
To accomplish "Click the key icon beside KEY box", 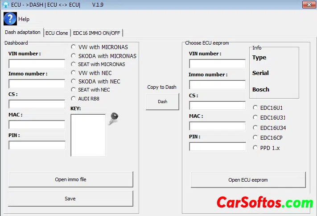I will pos(113,119).
